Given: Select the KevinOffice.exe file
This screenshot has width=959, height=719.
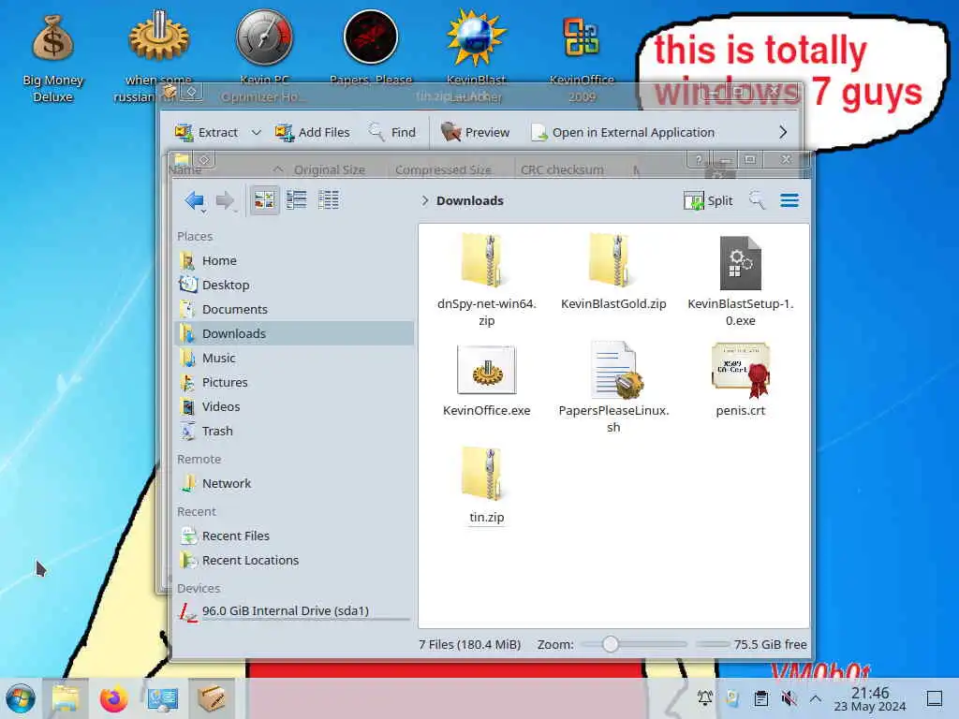Looking at the screenshot, I should pyautogui.click(x=486, y=379).
